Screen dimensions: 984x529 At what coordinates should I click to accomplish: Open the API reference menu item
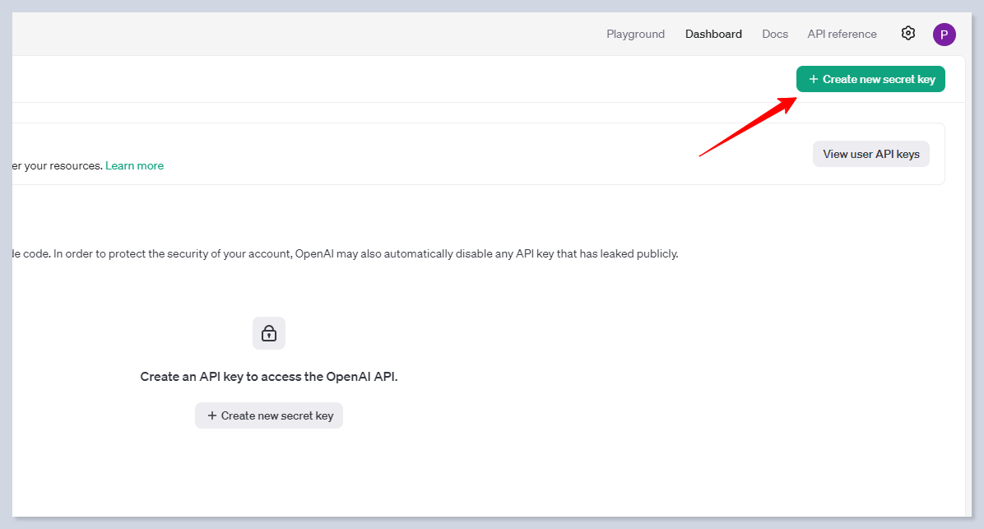[842, 35]
